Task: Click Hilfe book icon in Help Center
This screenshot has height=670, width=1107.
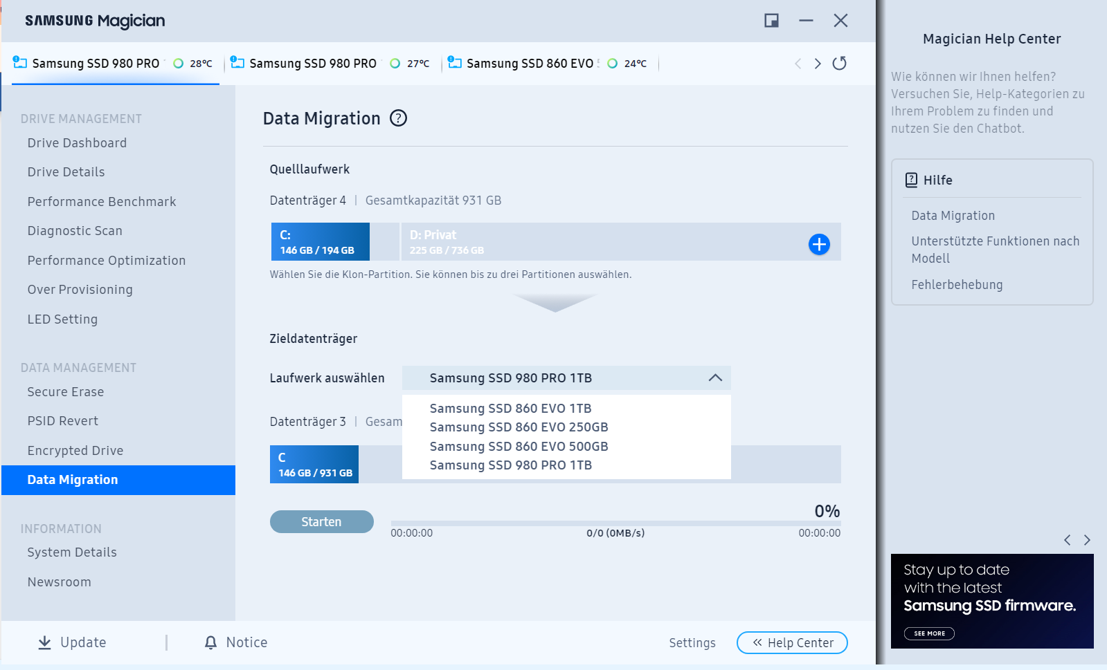Action: point(911,180)
